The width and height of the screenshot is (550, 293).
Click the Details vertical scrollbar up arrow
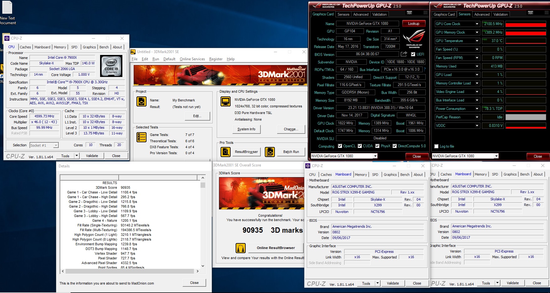click(203, 178)
